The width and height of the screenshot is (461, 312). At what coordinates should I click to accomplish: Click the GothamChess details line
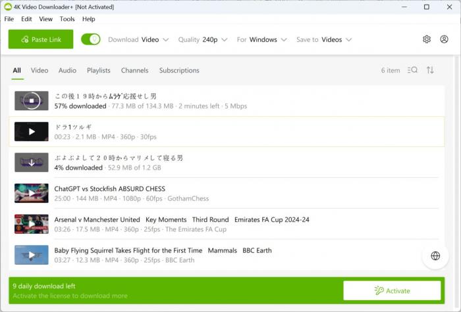tap(132, 198)
